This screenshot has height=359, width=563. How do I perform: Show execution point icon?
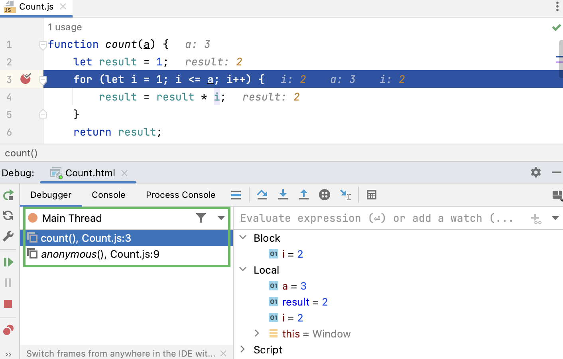pyautogui.click(x=236, y=195)
